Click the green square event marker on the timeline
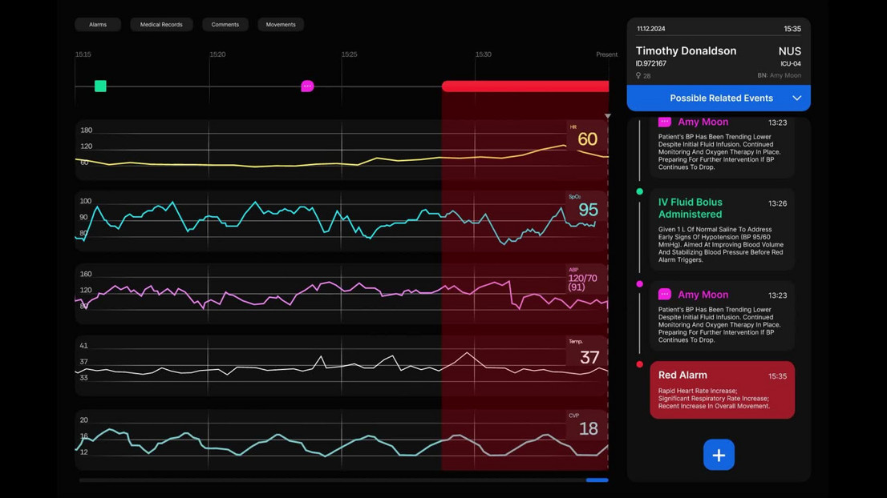The width and height of the screenshot is (887, 498). tap(100, 86)
